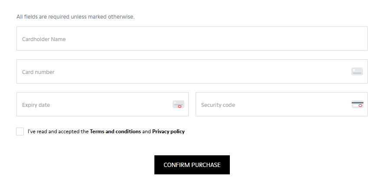Click the word 'and' between the policy links
389x183 pixels.
147,132
